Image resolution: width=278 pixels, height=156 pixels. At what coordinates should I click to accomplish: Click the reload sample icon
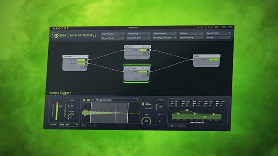(93, 100)
